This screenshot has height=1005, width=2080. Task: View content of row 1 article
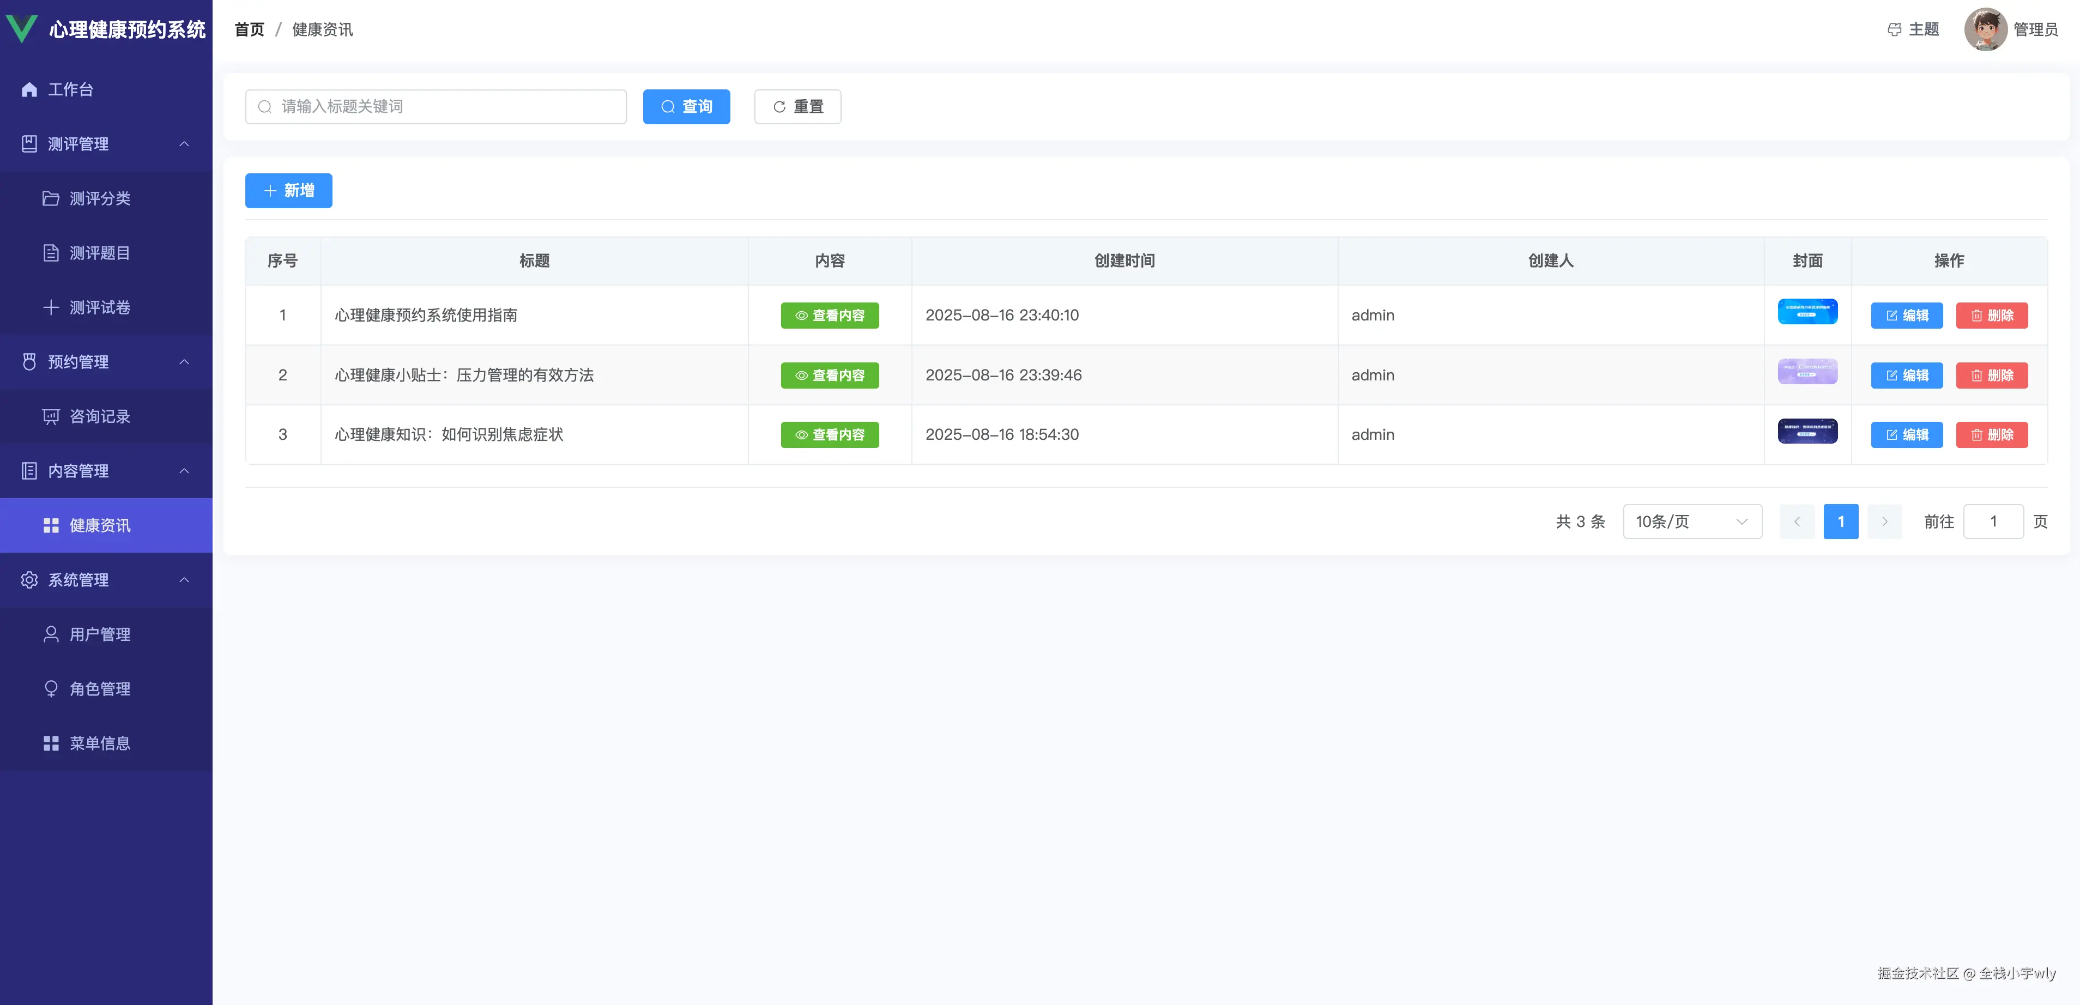(829, 316)
